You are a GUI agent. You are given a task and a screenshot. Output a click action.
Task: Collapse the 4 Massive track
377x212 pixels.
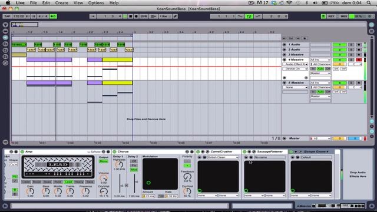[x=284, y=59]
